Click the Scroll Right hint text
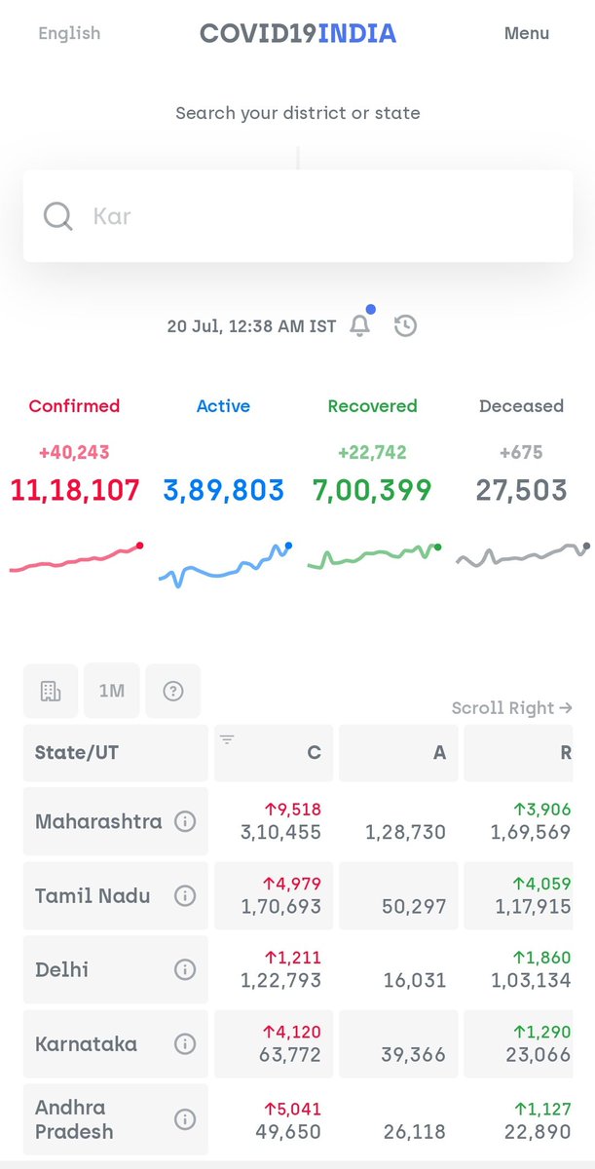Viewport: 595px width, 1169px height. 512,708
